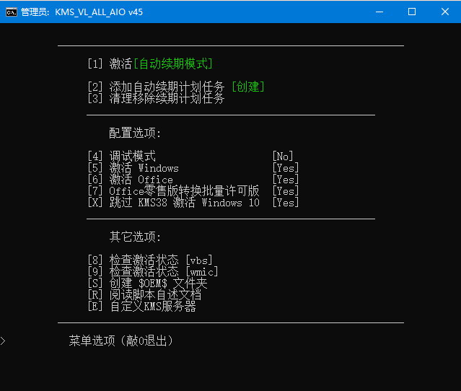Select [6] 激活 Office option
This screenshot has height=391, width=461.
click(x=131, y=180)
